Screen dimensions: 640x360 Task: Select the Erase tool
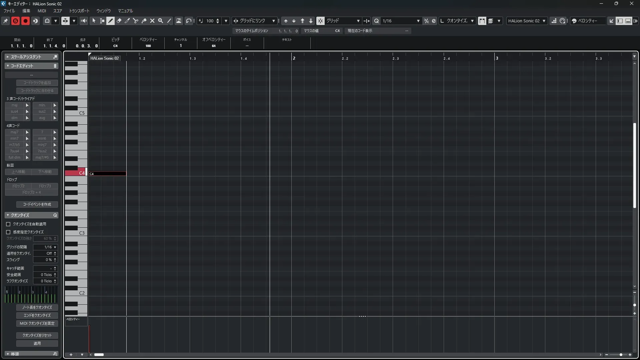point(119,21)
